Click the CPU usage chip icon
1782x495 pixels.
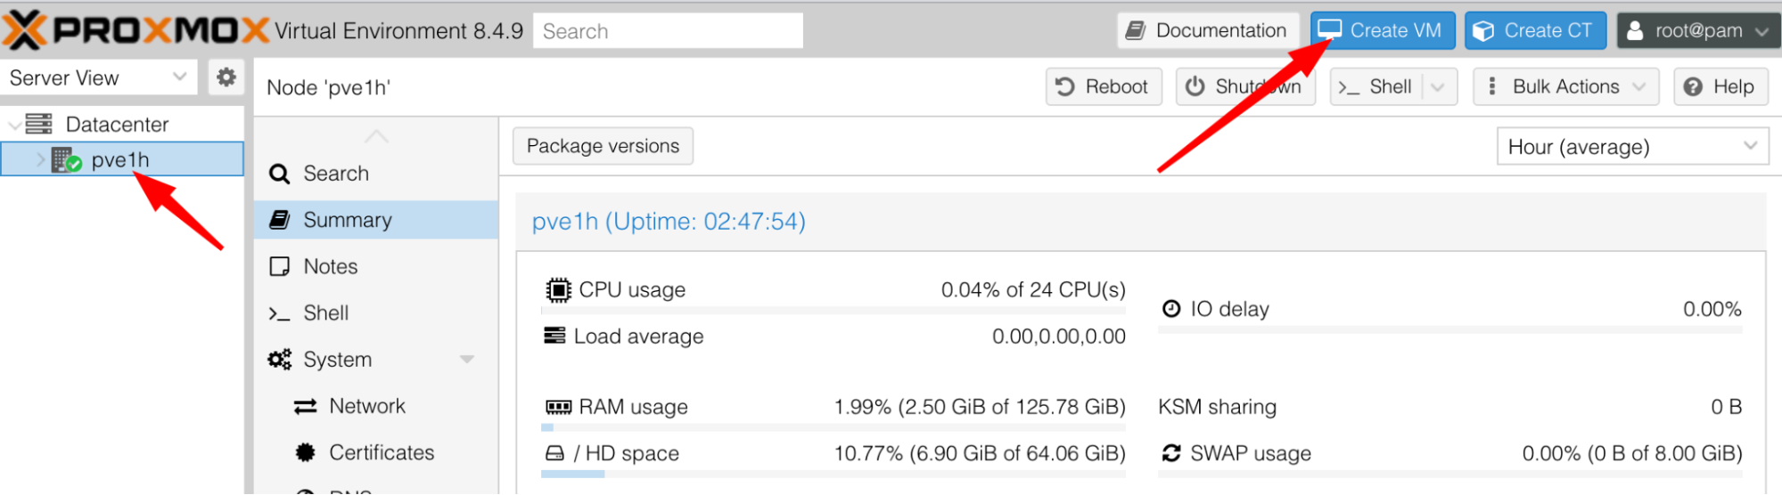558,290
